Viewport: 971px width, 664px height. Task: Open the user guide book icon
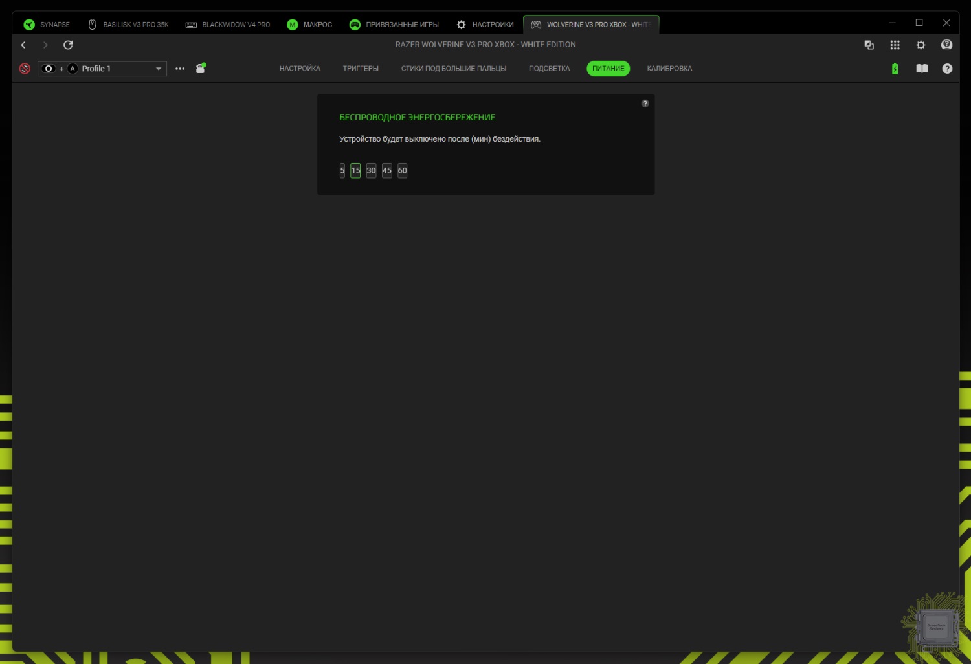[x=922, y=69]
